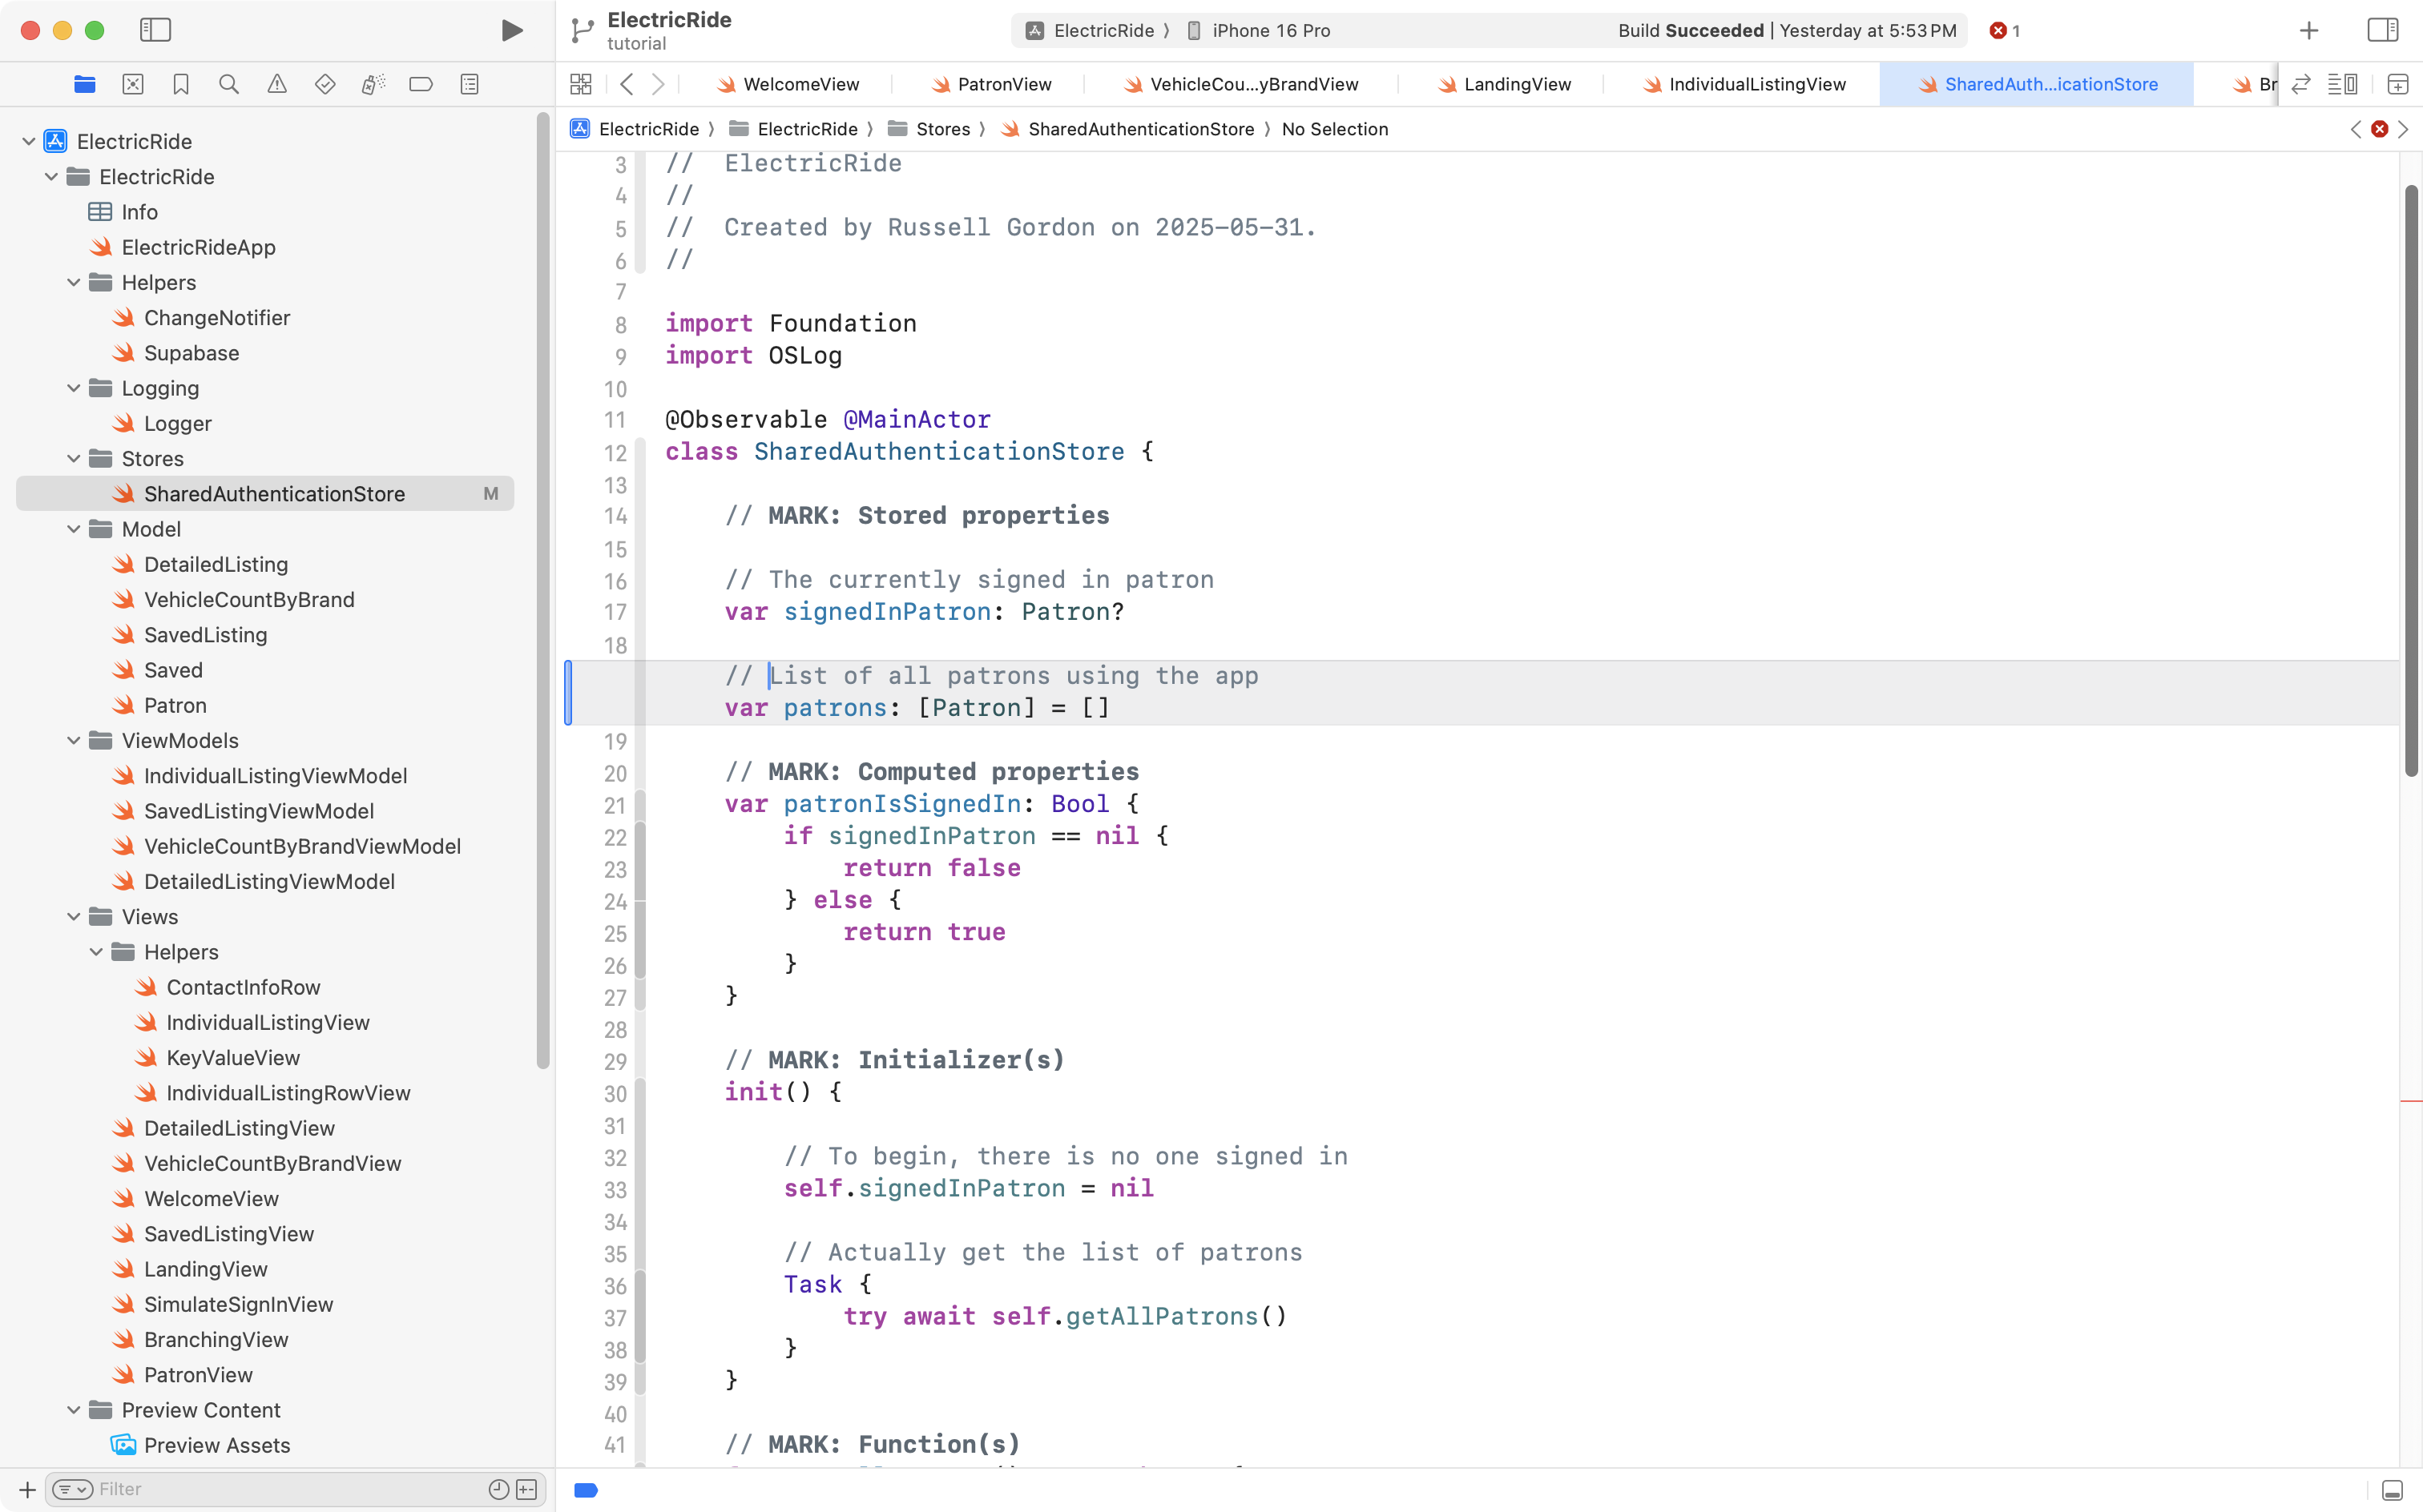The image size is (2423, 1512).
Task: Open the find navigator magnifier icon
Action: [x=229, y=84]
